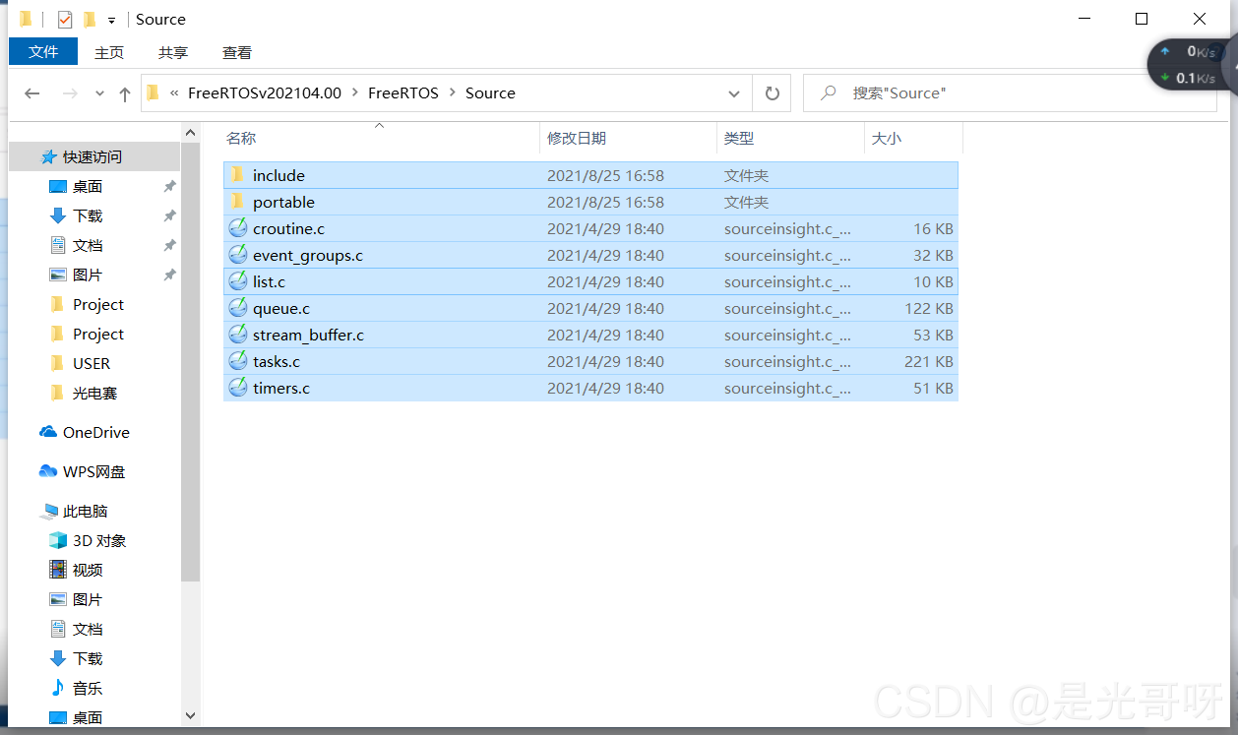Image resolution: width=1238 pixels, height=735 pixels.
Task: Open WPS网盘 in navigation pane
Action: click(93, 471)
